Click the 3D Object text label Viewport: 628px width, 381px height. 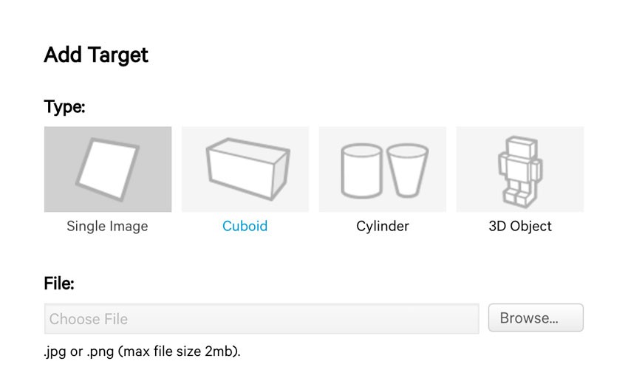[520, 227]
